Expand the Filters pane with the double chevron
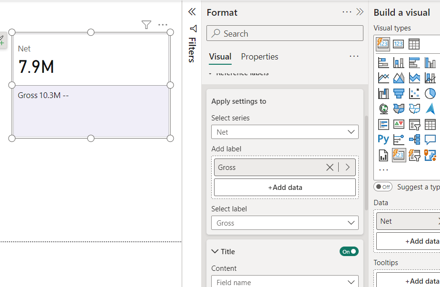This screenshot has height=287, width=440. [x=192, y=12]
